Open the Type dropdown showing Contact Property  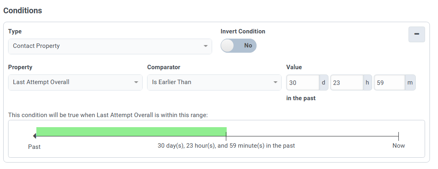[x=105, y=46]
